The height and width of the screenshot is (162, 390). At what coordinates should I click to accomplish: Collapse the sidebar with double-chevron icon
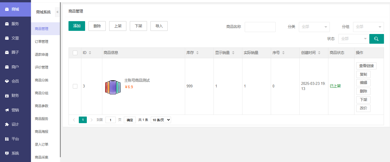[x=57, y=12]
